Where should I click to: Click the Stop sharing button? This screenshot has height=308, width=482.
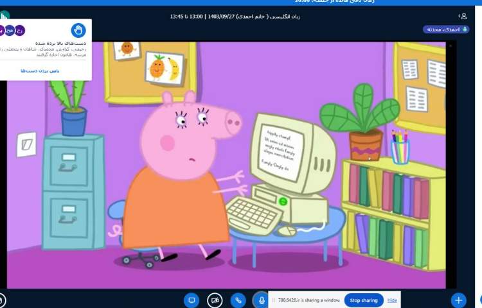[363, 300]
